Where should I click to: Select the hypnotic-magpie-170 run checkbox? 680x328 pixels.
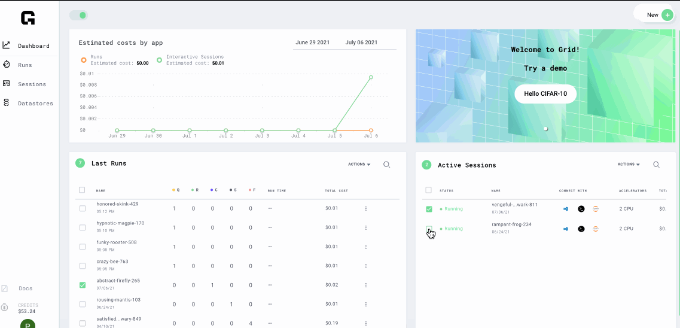[x=83, y=228]
